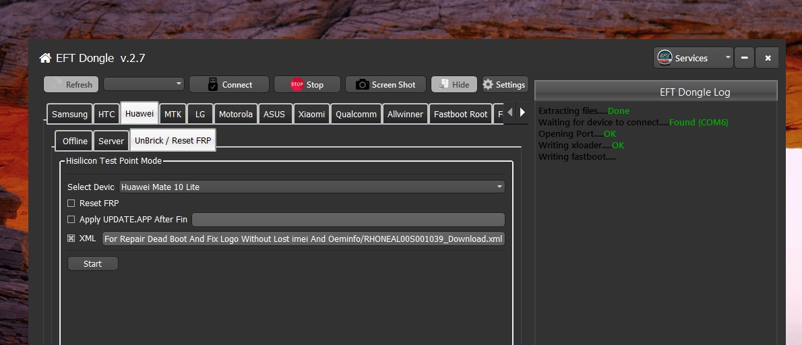Screen dimensions: 802x345
Task: Click the red STOP sign icon
Action: point(297,84)
